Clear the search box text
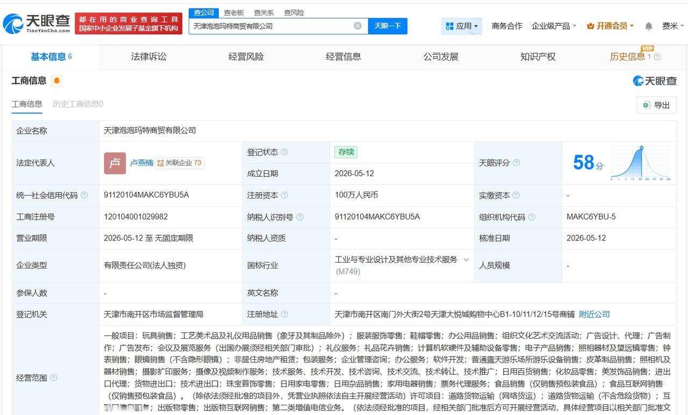The height and width of the screenshot is (415, 688). 357,26
